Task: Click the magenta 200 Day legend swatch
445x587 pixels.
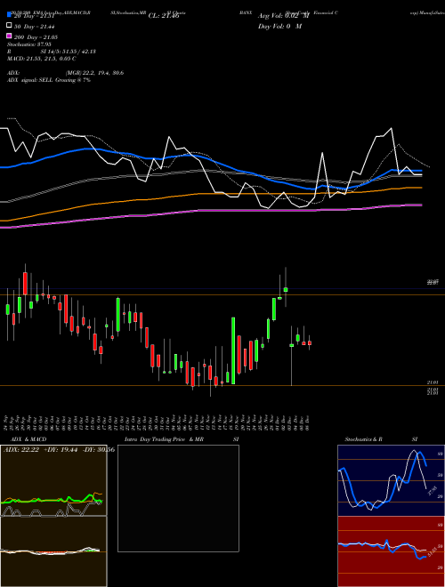Action: [9, 36]
